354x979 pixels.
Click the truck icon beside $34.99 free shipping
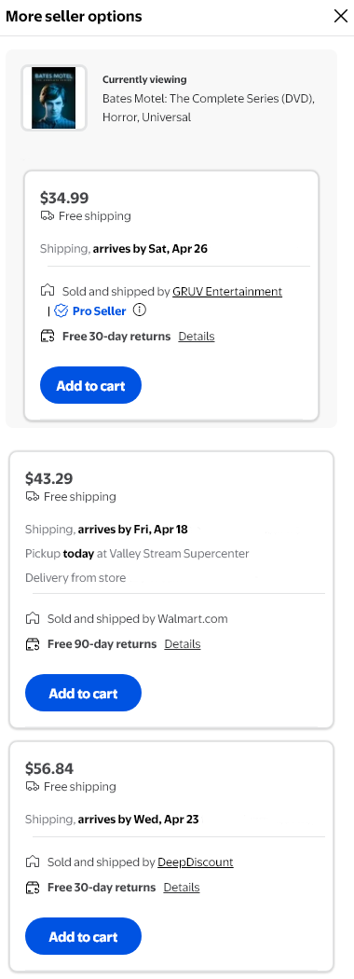click(47, 216)
